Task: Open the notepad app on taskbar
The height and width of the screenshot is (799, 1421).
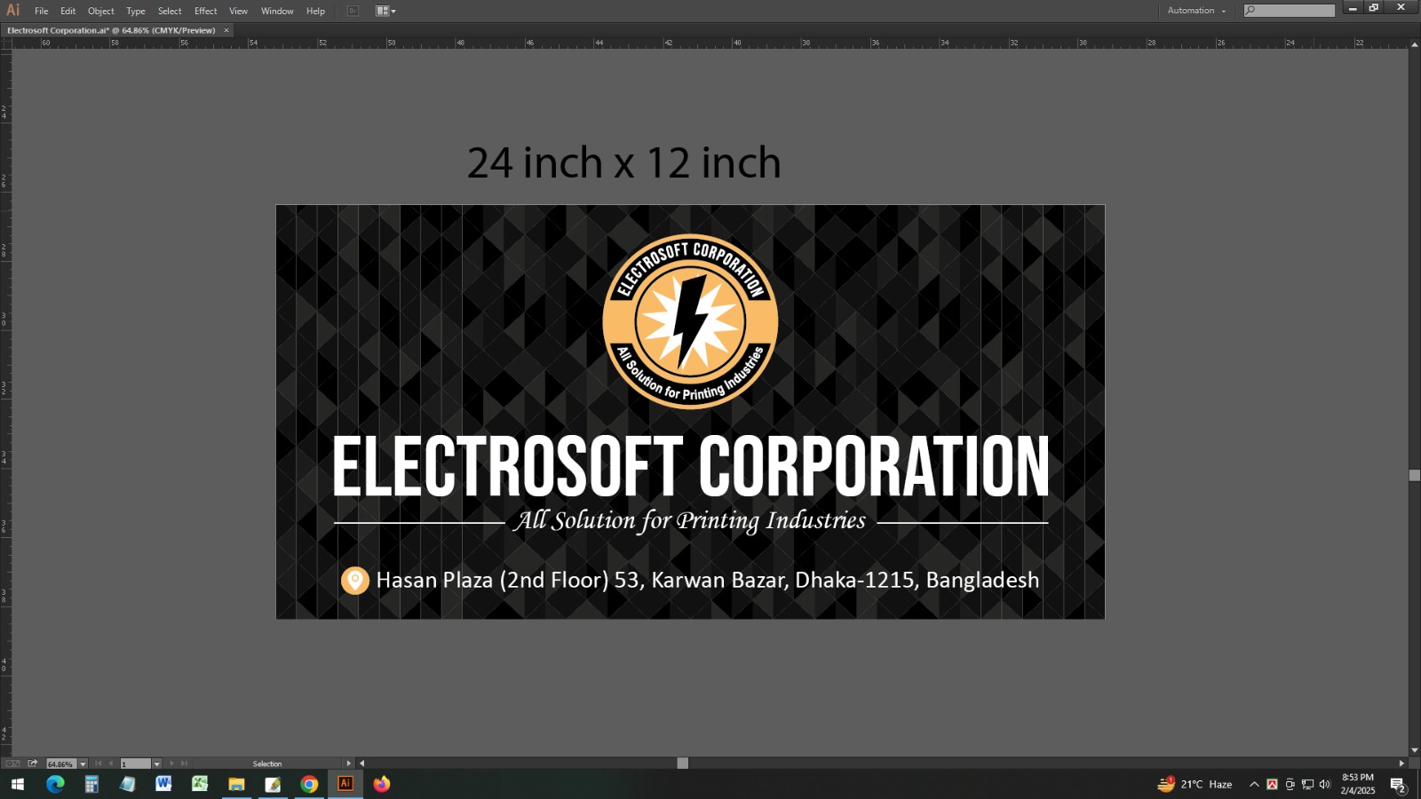Action: tap(128, 784)
